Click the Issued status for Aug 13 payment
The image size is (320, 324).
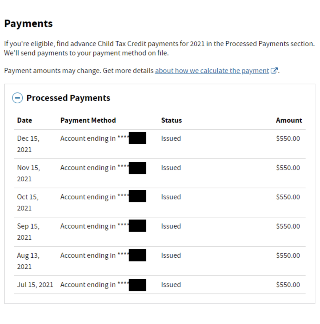171,255
